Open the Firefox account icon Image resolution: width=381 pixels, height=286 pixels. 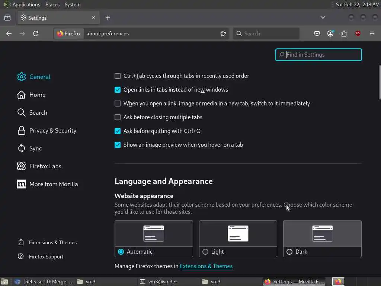tap(330, 34)
